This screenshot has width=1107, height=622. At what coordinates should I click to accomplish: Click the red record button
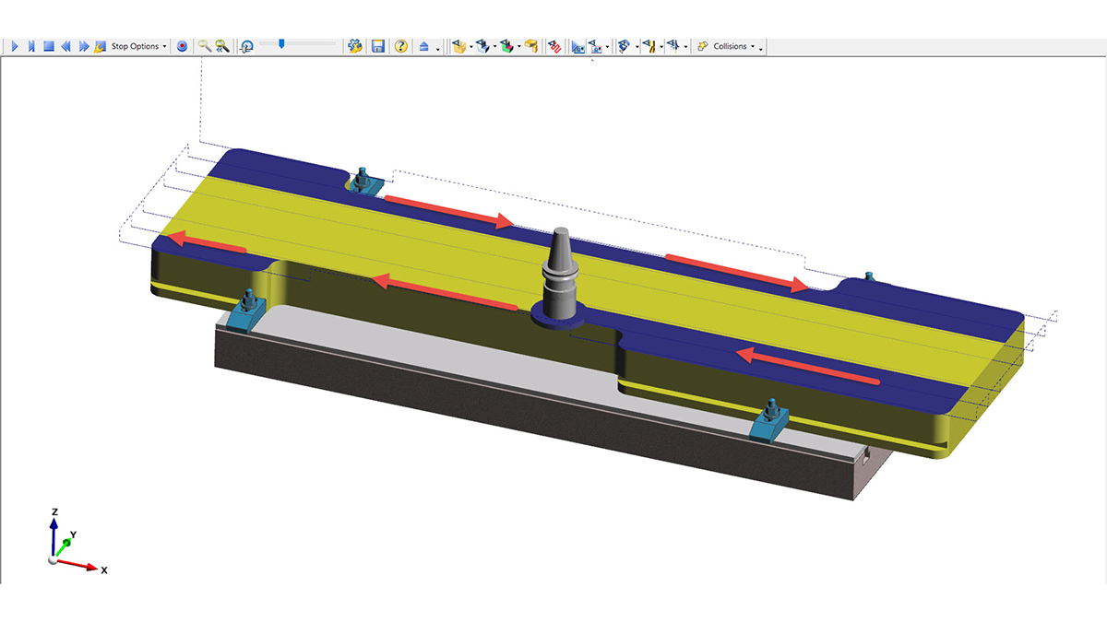click(183, 46)
